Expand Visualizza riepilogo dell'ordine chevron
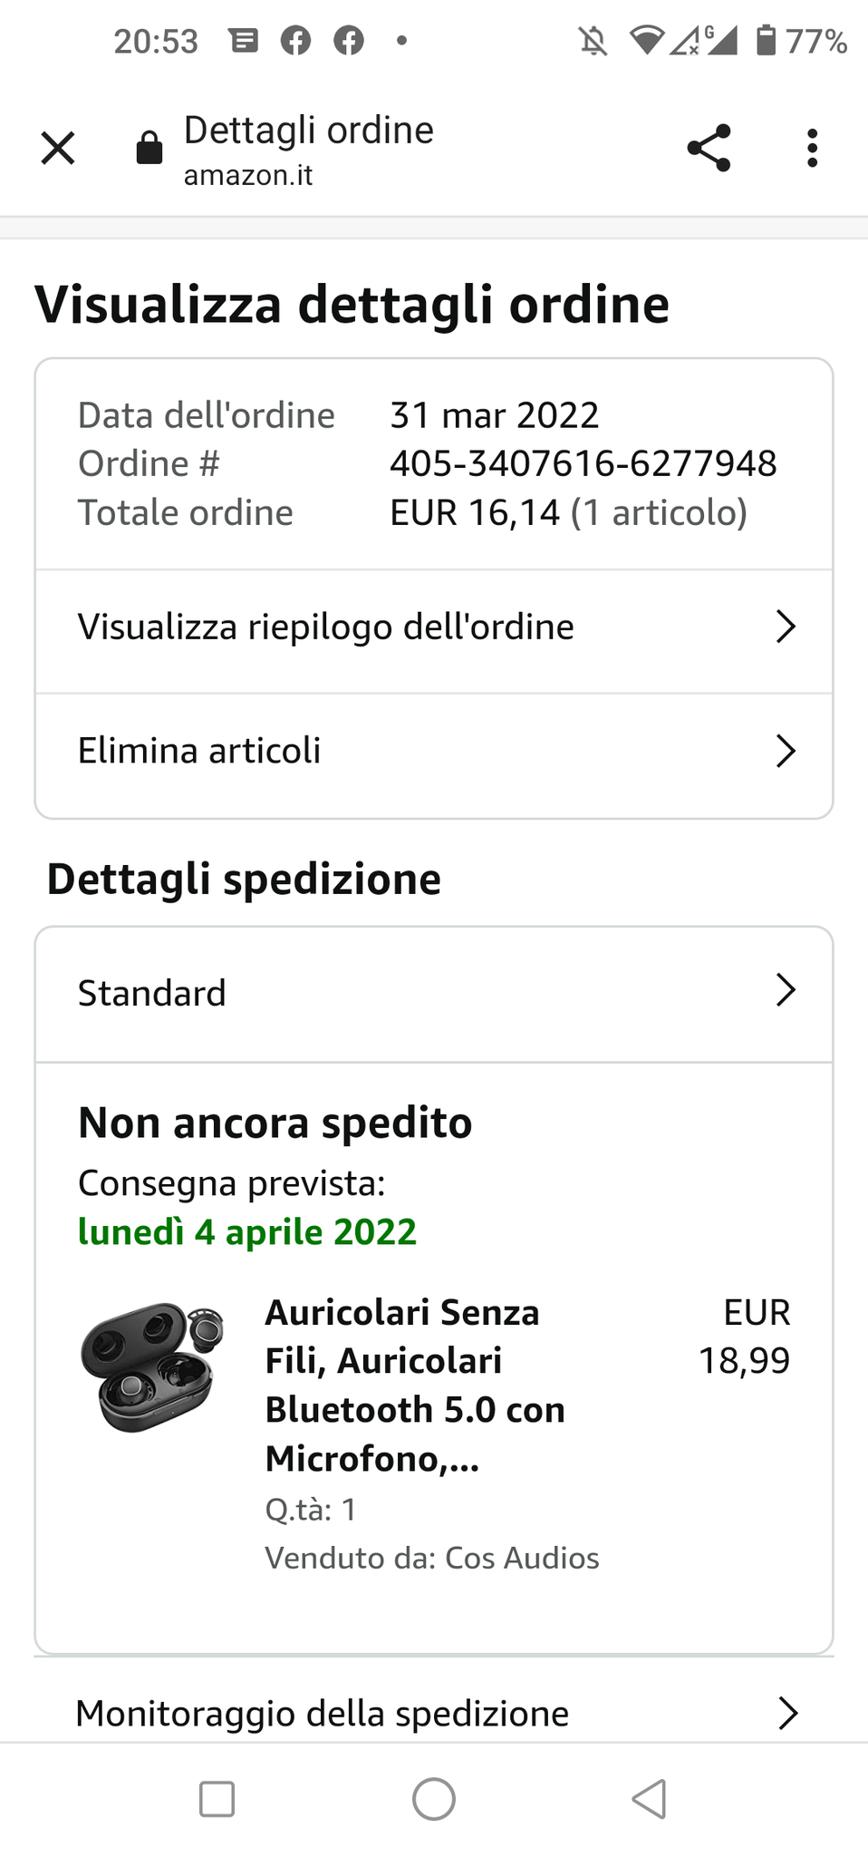This screenshot has height=1857, width=868. click(786, 627)
